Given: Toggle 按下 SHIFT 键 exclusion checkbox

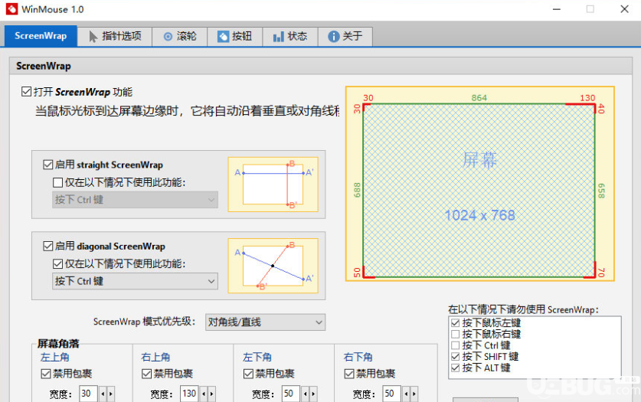Looking at the screenshot, I should pyautogui.click(x=456, y=357).
